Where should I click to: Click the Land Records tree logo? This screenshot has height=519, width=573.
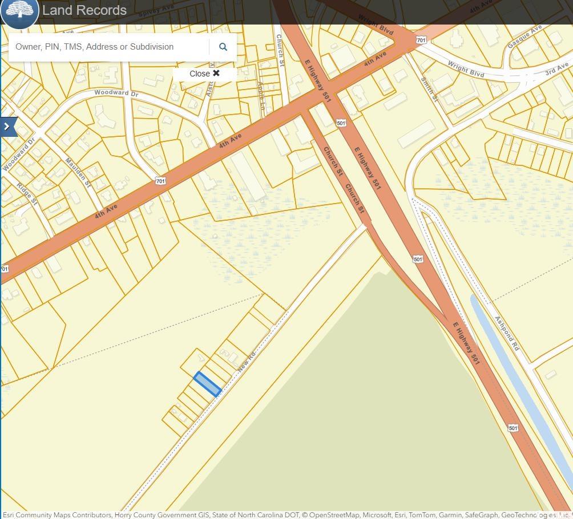click(19, 11)
